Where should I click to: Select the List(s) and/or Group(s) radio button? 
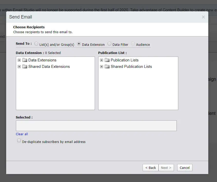click(x=36, y=44)
